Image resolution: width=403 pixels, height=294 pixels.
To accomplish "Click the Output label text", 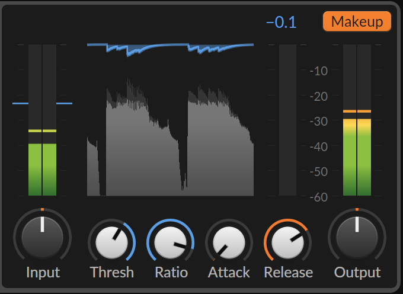I will tap(357, 273).
